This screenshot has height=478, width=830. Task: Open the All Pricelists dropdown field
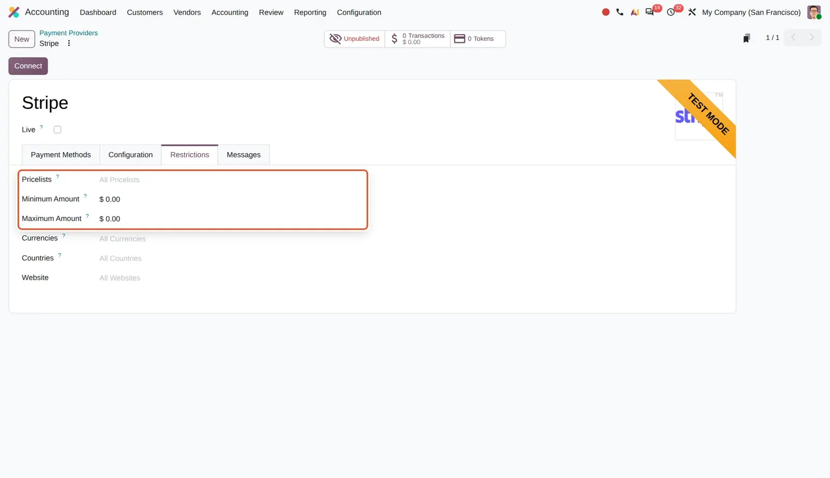231,180
